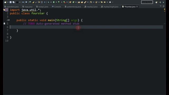The image size is (169, 95).
Task: Switch to the myday2night.java tab
Action: (110, 7)
